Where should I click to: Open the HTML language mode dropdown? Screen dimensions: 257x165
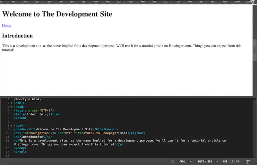[184, 161]
